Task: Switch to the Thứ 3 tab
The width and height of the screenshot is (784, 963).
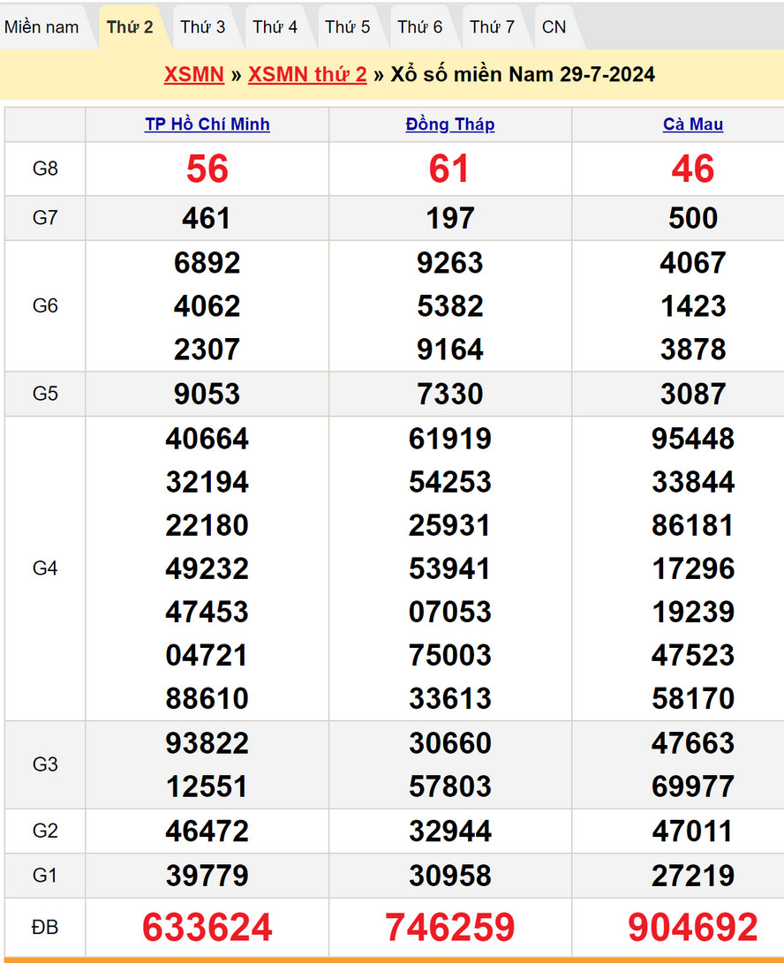Action: pos(203,27)
